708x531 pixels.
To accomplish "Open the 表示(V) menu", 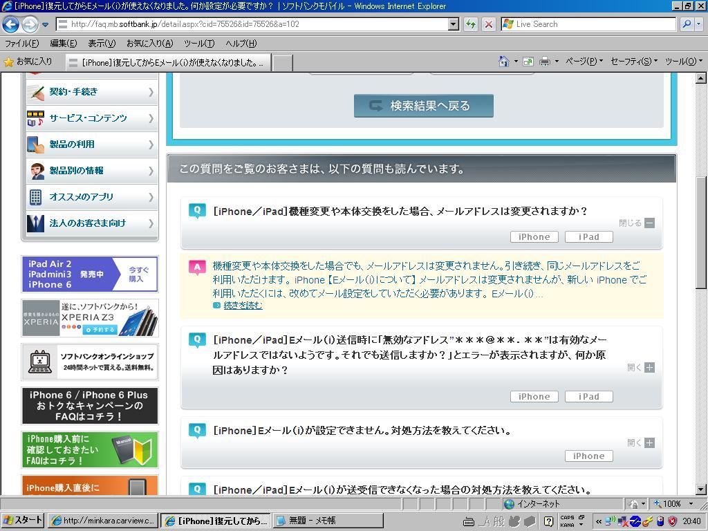I will pos(102,44).
